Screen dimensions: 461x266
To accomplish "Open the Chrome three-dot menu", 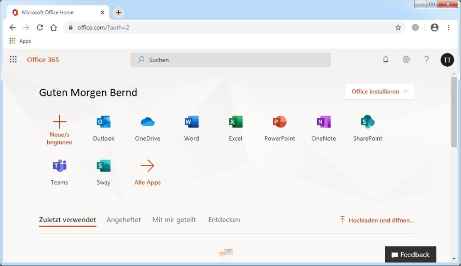I will (449, 28).
